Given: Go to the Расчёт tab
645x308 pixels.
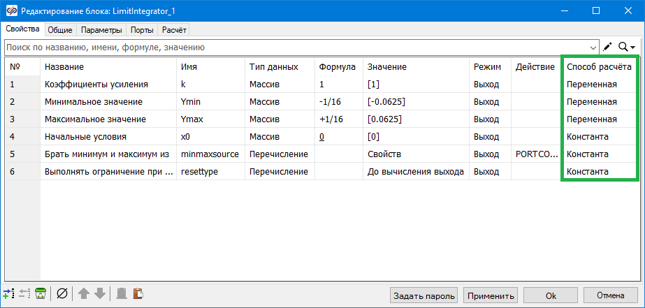Looking at the screenshot, I should 174,30.
